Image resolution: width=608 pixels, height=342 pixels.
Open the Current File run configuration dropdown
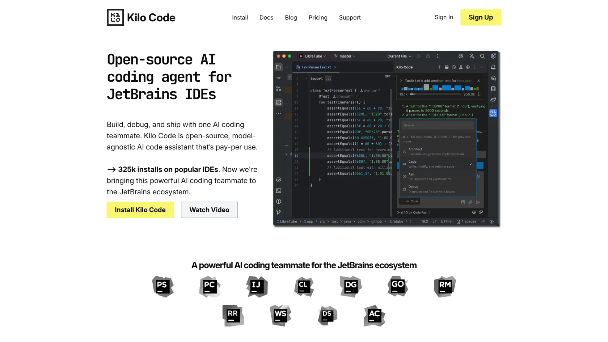point(399,56)
